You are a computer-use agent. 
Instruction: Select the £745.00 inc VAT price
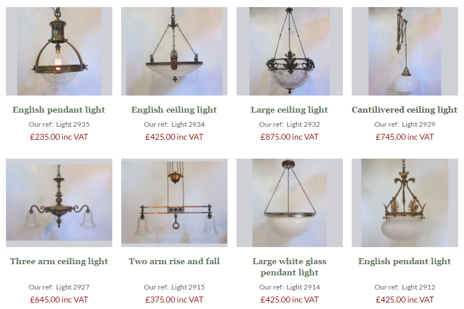tap(405, 137)
